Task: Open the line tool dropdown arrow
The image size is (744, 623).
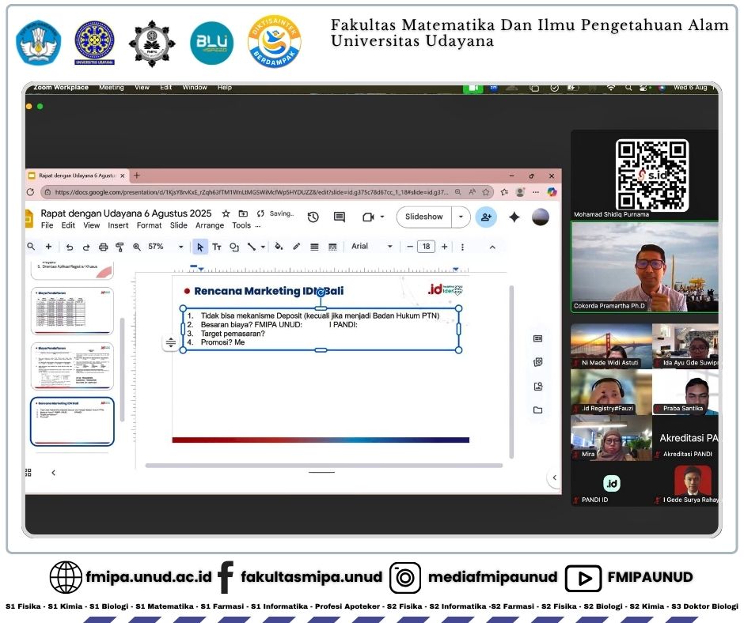Action: tap(263, 247)
